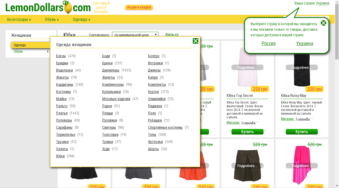339x188 pixels.
Task: Open the Туники category
Action: click(108, 142)
